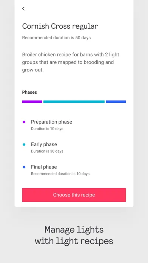Click the grow-out line of the description

pos(33,70)
